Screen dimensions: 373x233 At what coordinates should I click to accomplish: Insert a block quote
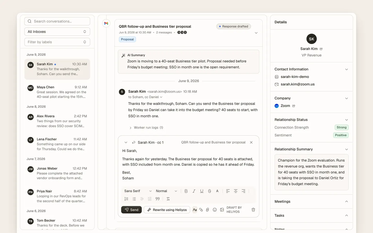pyautogui.click(x=157, y=199)
